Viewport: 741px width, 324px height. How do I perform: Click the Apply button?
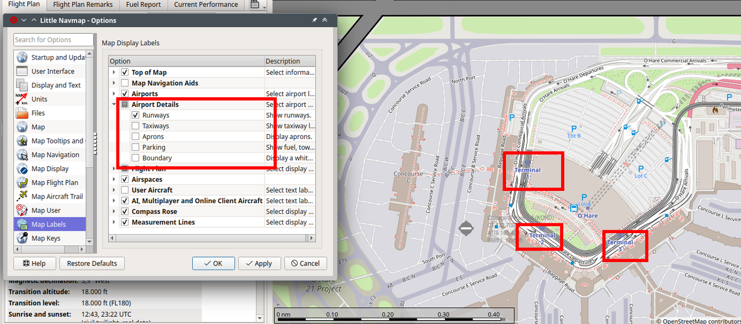pos(259,263)
